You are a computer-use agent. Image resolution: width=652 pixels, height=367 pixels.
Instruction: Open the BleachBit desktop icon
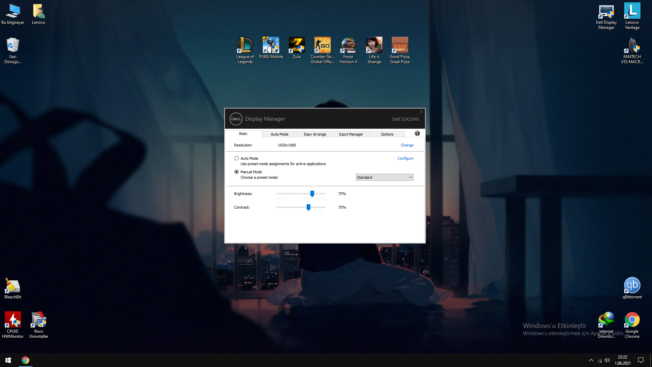[13, 286]
